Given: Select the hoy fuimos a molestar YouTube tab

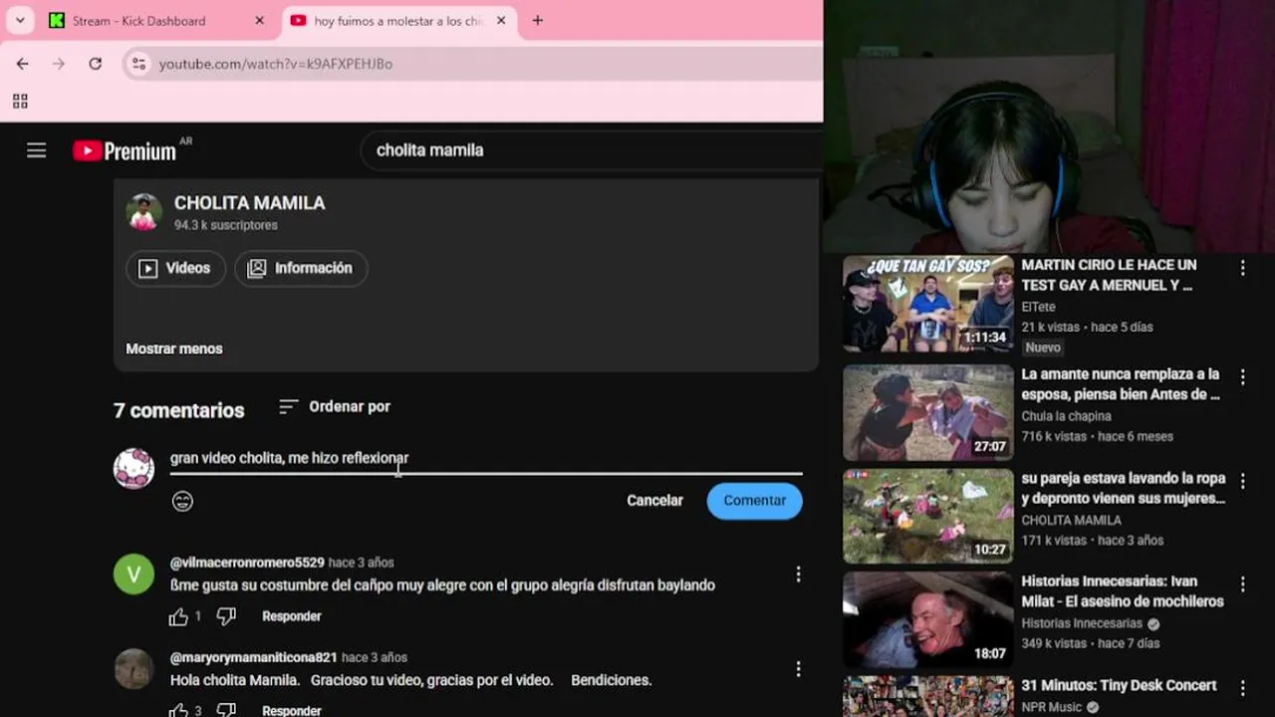Looking at the screenshot, I should click(398, 21).
